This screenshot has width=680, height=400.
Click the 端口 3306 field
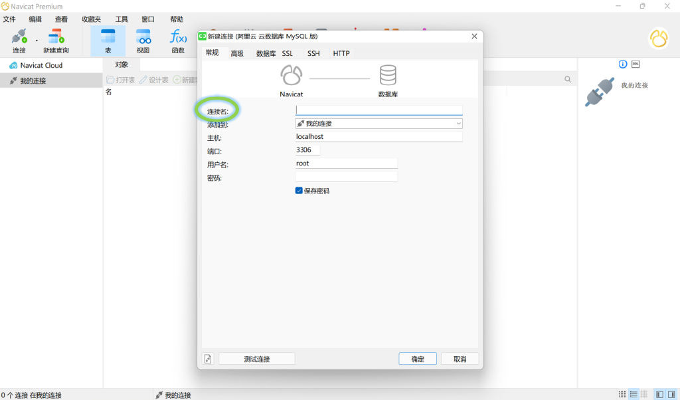pos(307,150)
